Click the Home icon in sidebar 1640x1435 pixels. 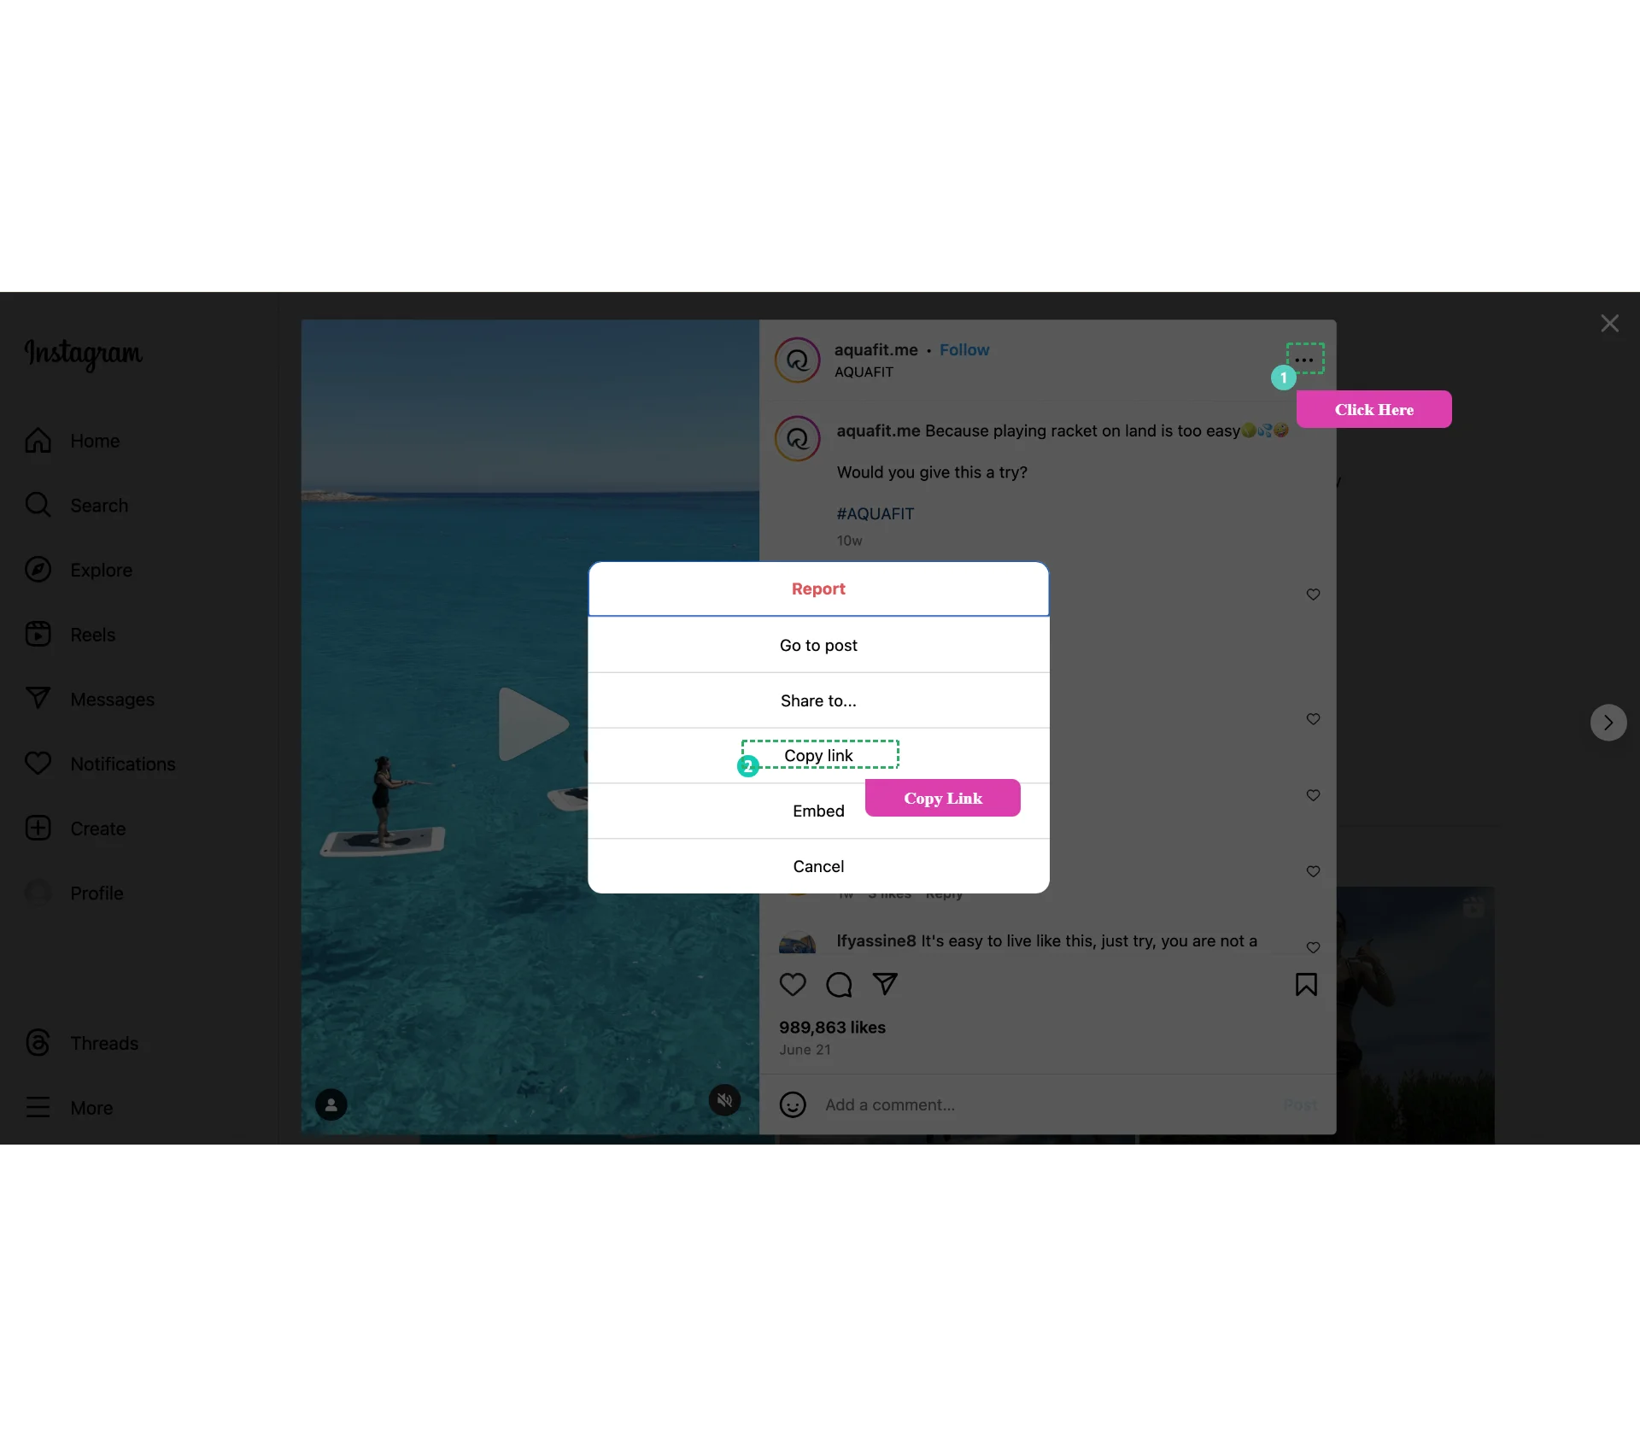[x=38, y=439]
